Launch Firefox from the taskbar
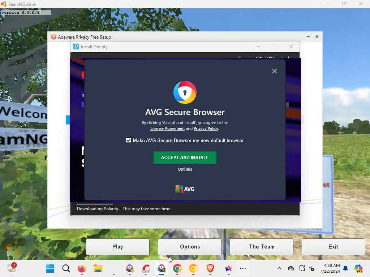The height and width of the screenshot is (277, 370). pos(82,268)
